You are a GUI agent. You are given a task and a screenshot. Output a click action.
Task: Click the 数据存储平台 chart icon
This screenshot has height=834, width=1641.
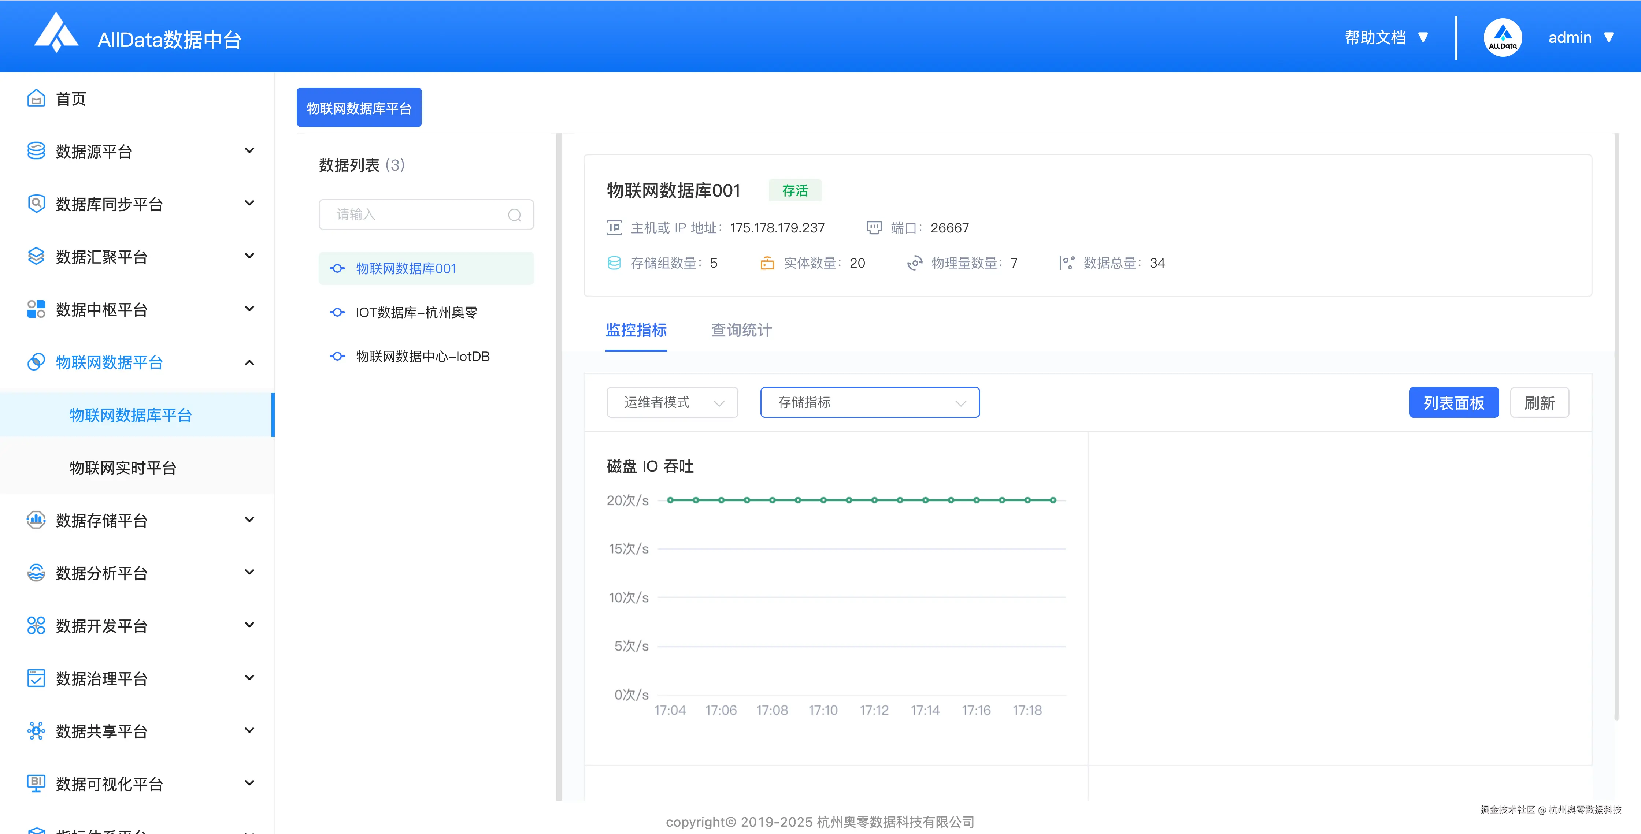click(36, 520)
